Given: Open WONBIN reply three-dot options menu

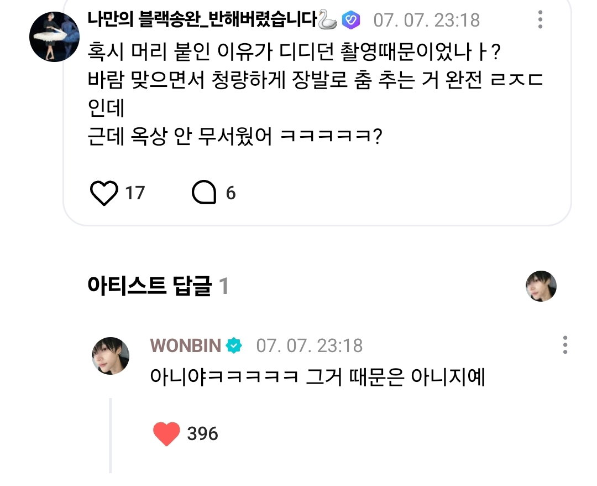Looking at the screenshot, I should coord(565,345).
